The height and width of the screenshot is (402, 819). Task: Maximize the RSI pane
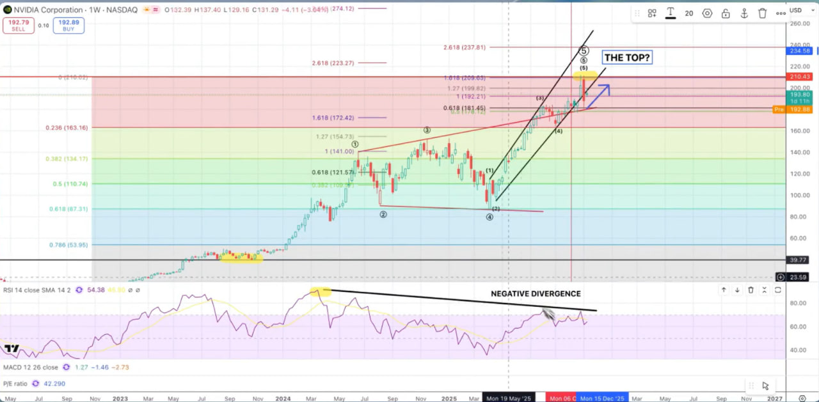[778, 290]
